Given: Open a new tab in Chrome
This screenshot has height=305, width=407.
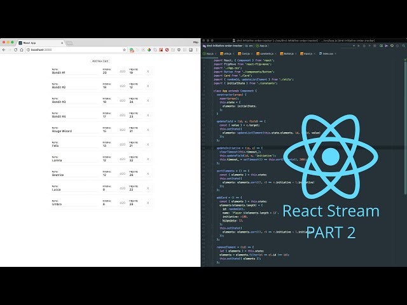Looking at the screenshot, I should (x=69, y=43).
